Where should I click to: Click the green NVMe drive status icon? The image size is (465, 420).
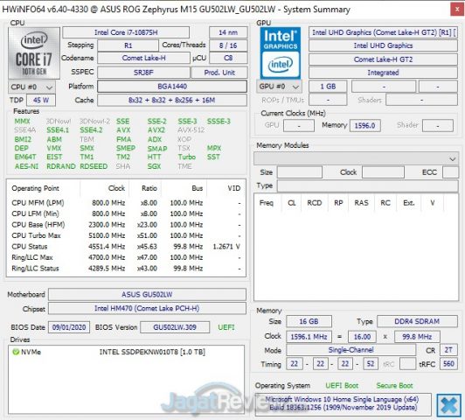coord(16,352)
